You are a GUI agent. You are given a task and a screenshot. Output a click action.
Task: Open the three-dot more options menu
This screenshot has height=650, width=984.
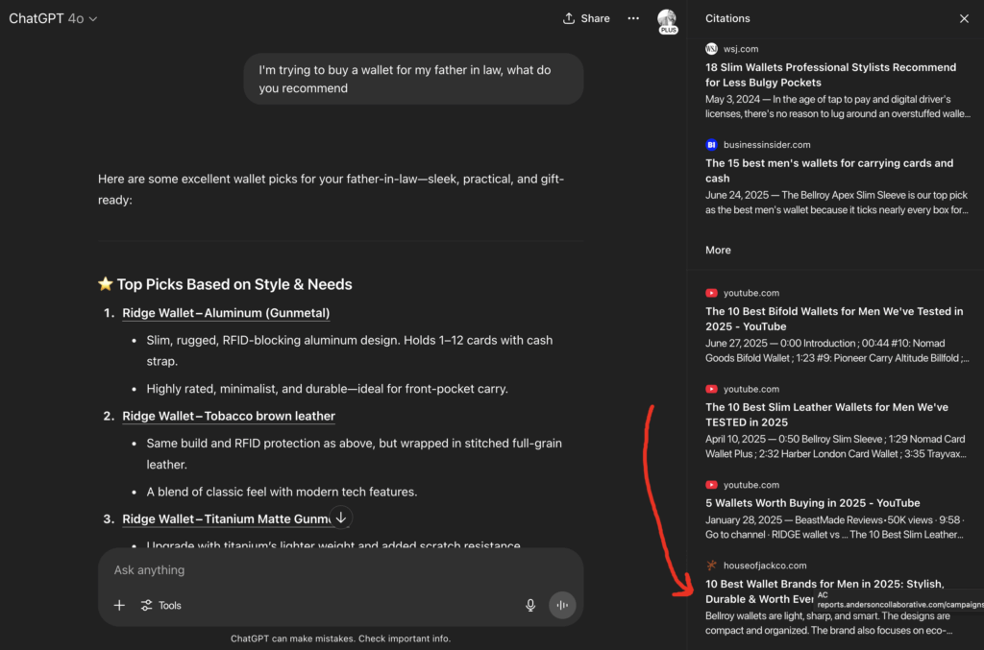633,19
